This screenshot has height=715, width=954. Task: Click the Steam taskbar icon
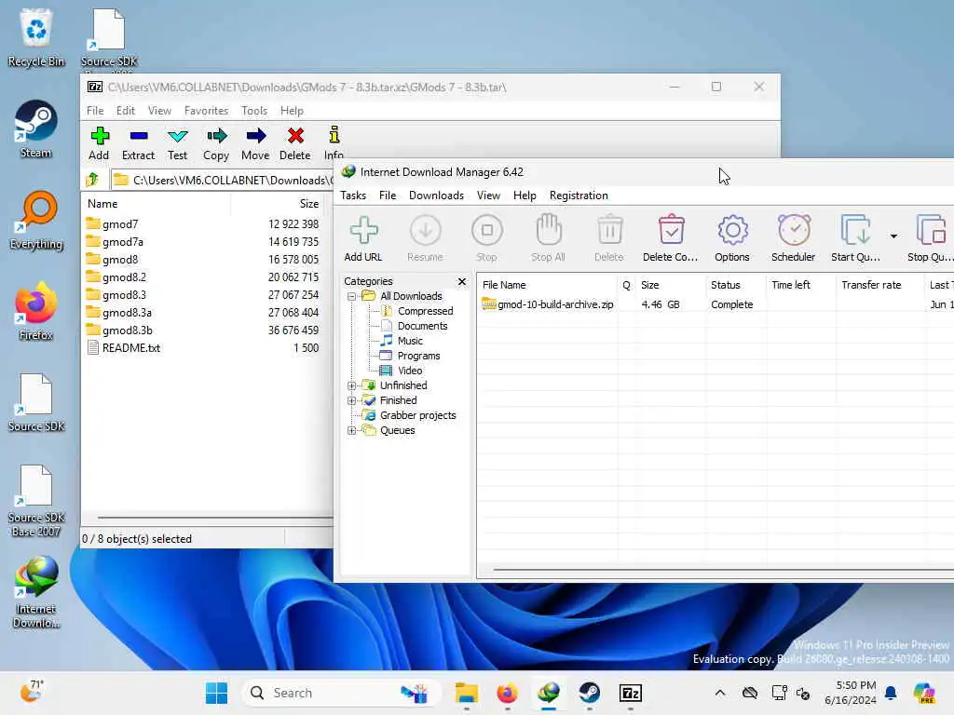(589, 693)
